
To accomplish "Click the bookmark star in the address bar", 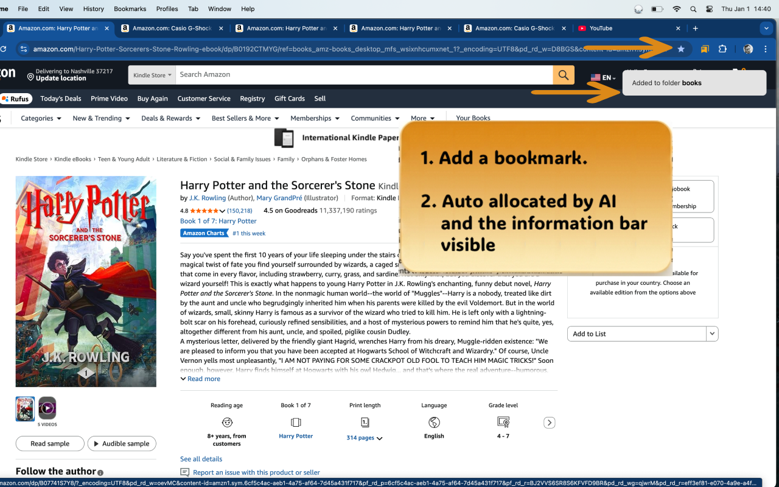I will [x=681, y=49].
